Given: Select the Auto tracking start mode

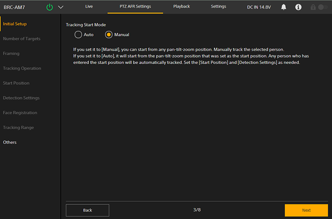Looking at the screenshot, I should (x=79, y=35).
